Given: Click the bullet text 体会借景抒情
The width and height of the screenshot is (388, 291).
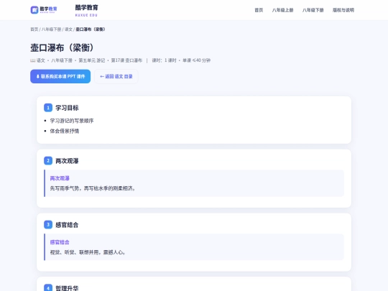Looking at the screenshot, I should pyautogui.click(x=65, y=131).
